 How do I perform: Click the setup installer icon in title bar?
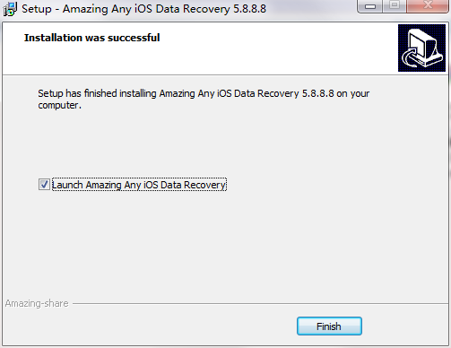pyautogui.click(x=10, y=9)
